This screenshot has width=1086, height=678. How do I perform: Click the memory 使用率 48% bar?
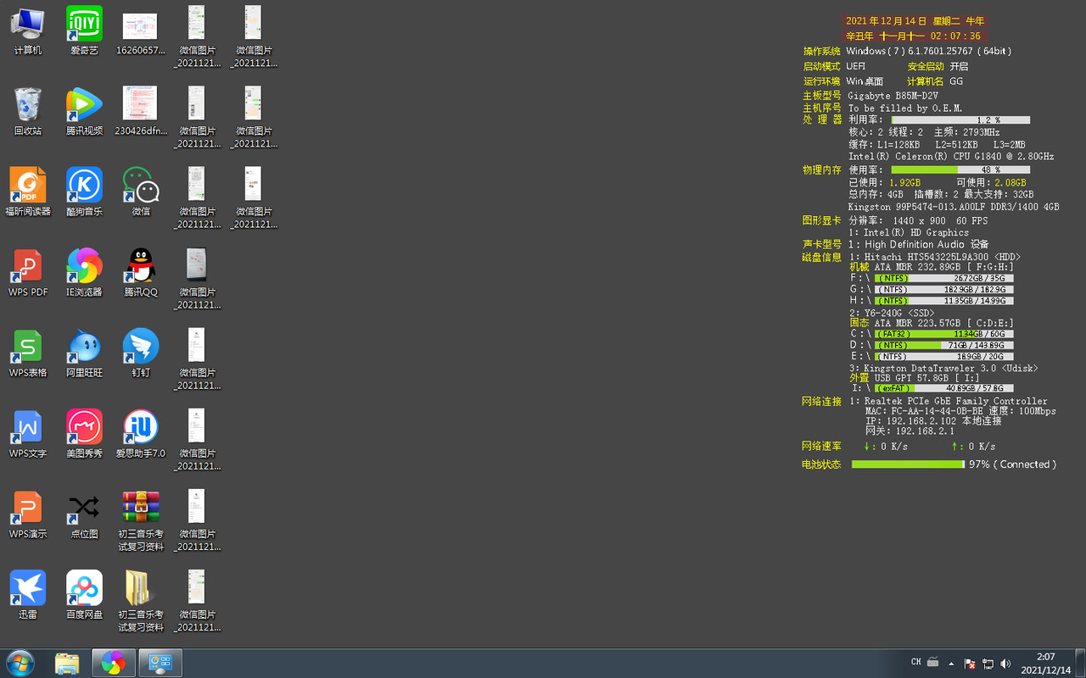click(960, 169)
